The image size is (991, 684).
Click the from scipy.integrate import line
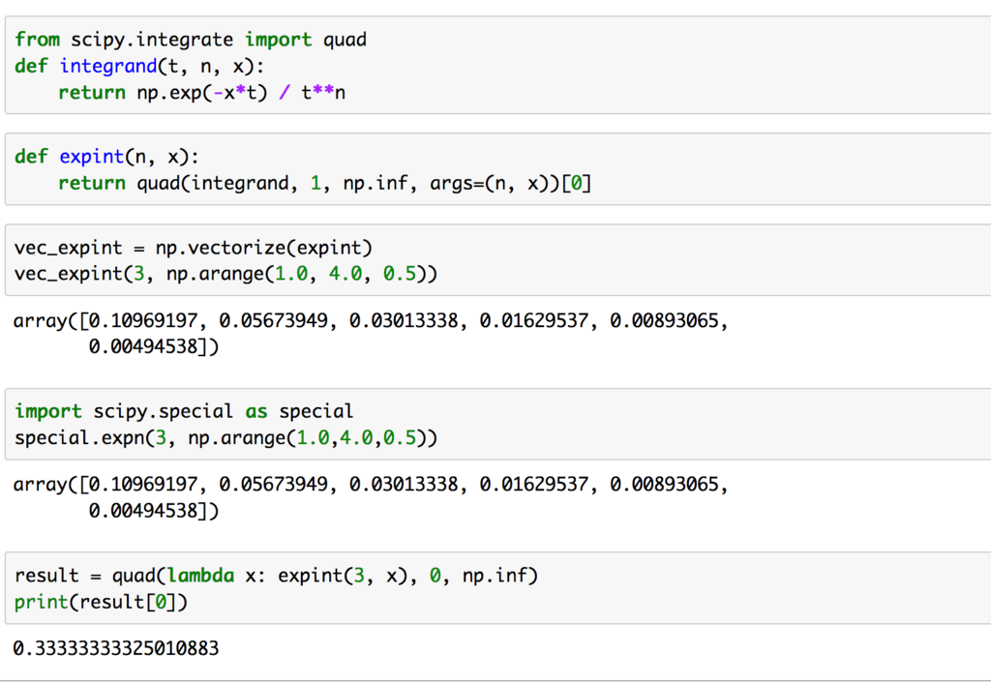[189, 39]
